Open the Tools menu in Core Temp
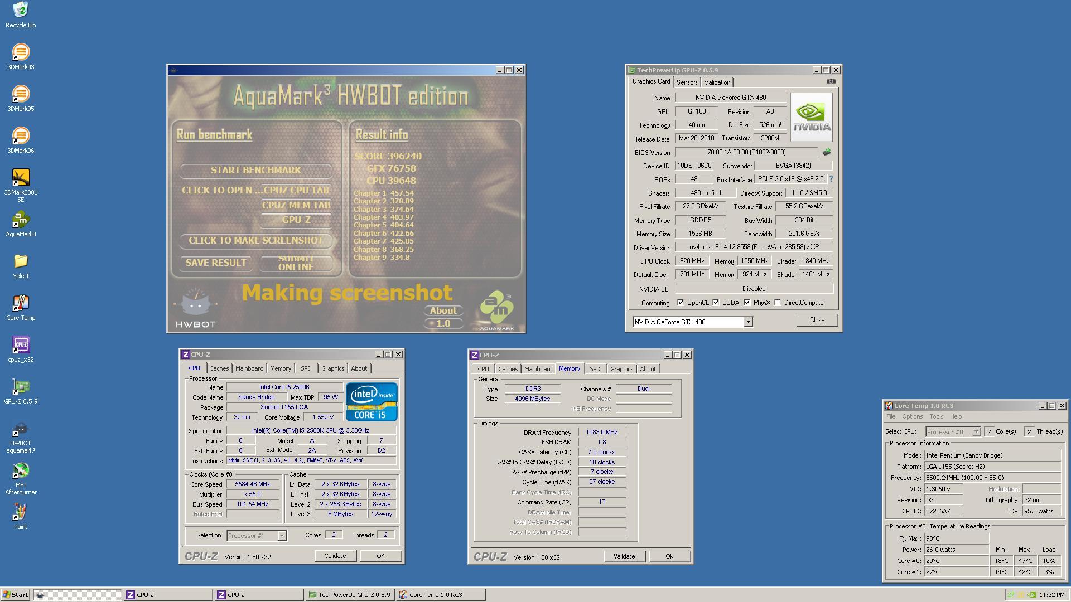The image size is (1071, 602). (936, 416)
